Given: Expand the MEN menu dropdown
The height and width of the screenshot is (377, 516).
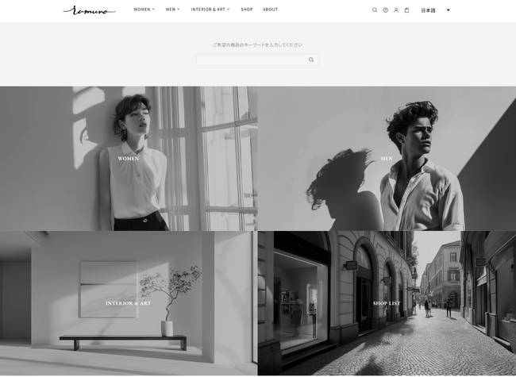Looking at the screenshot, I should pyautogui.click(x=173, y=10).
